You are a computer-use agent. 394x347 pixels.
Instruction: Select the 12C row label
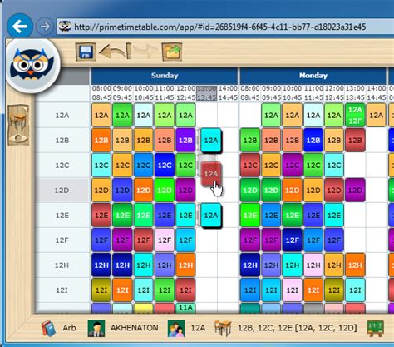point(62,166)
